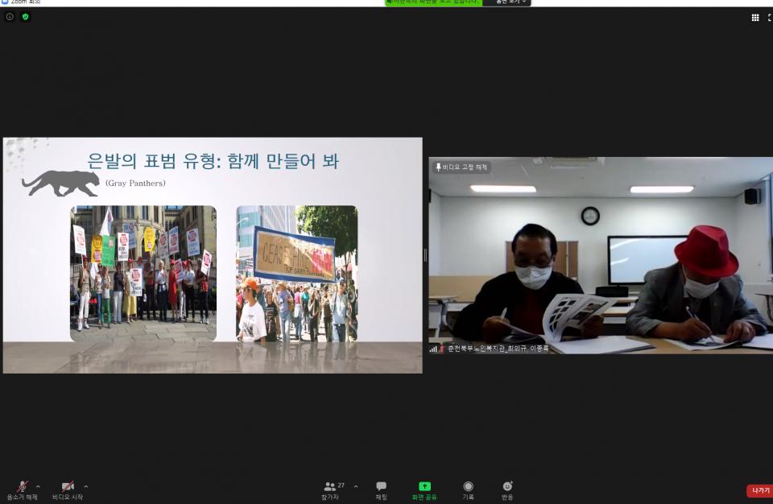773x504 pixels.
Task: Start recording with 기록 button
Action: [469, 490]
